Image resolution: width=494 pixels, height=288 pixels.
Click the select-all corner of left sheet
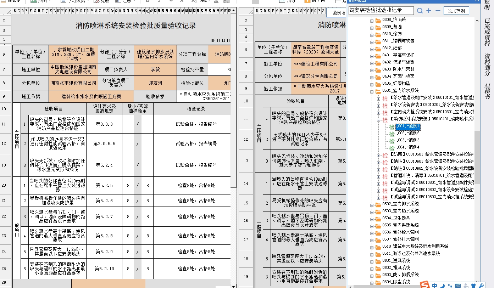[6, 11]
